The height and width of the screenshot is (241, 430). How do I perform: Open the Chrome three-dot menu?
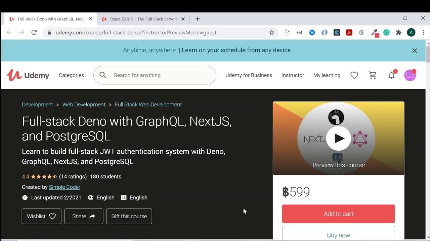pos(423,32)
